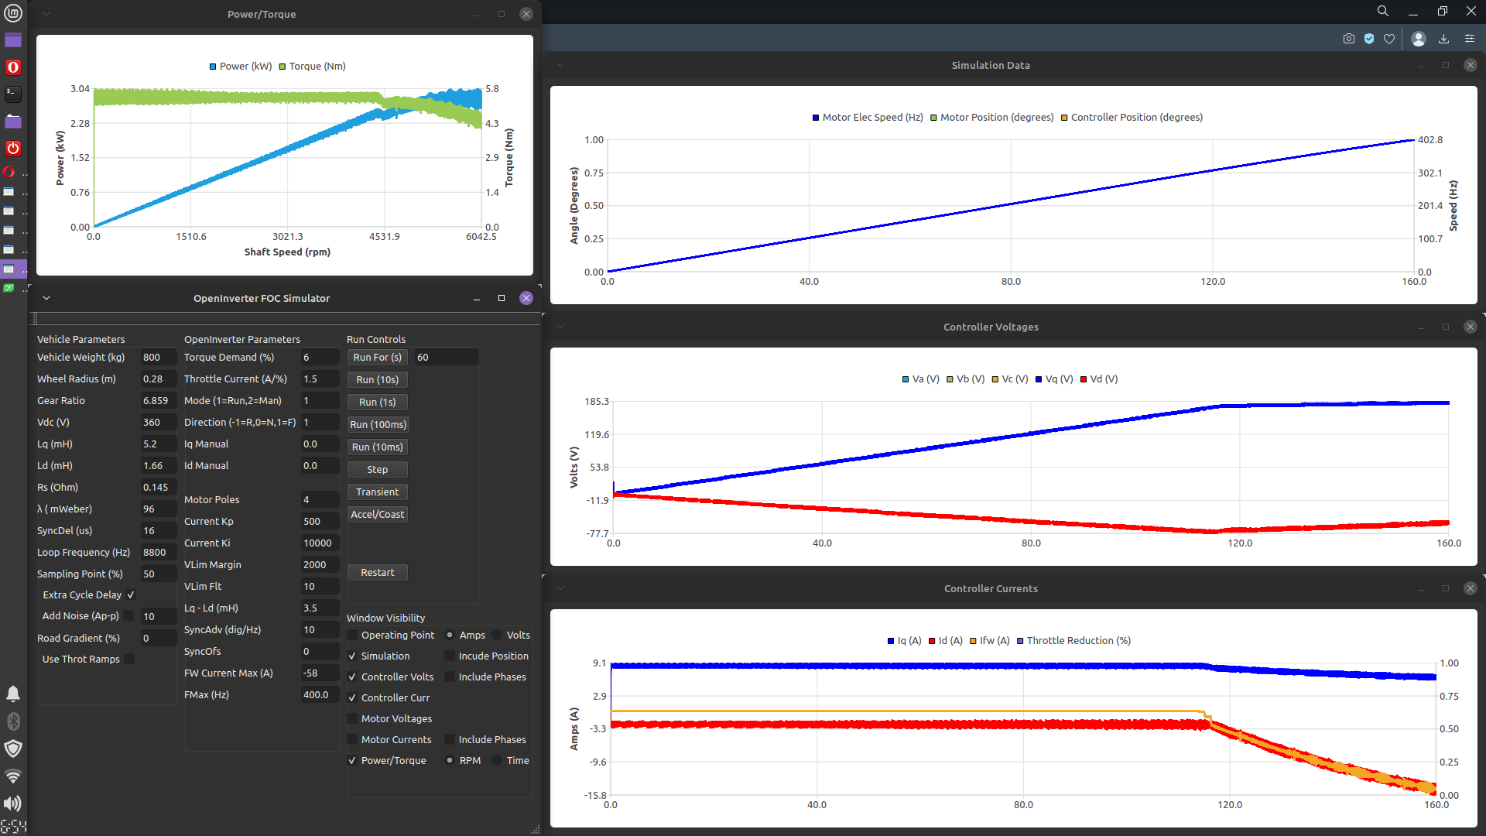The width and height of the screenshot is (1486, 836).
Task: Enable the Motor Voltages window checkbox
Action: coord(353,719)
